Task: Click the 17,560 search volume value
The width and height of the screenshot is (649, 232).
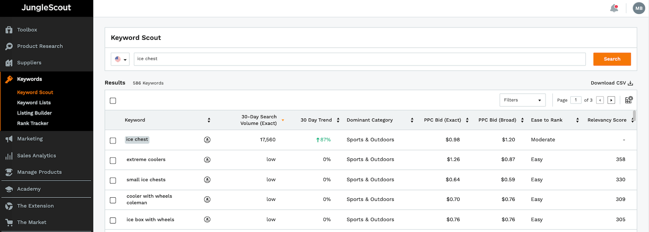Action: [x=268, y=140]
